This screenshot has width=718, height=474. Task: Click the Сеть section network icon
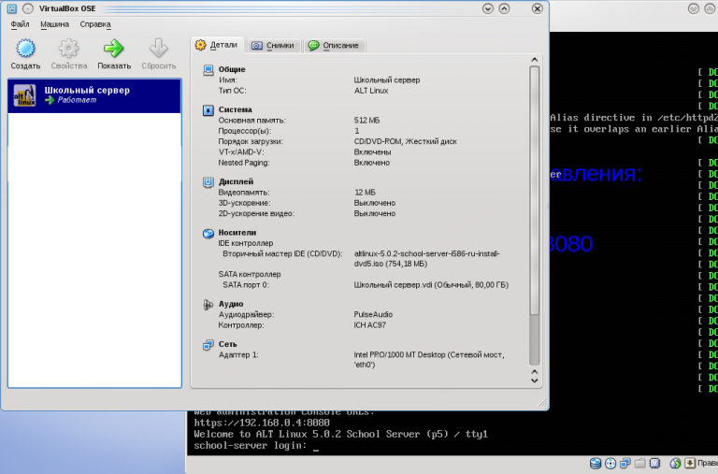coord(208,344)
